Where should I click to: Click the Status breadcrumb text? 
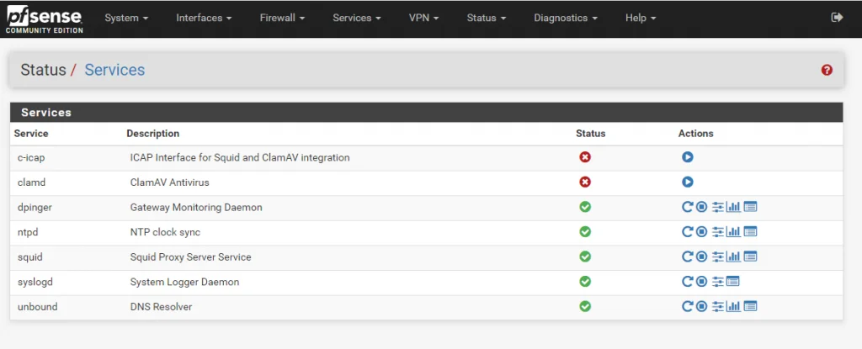click(x=44, y=70)
